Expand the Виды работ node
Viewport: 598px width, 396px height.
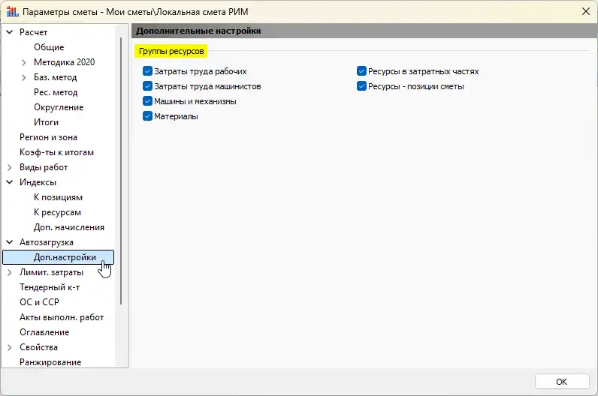coord(10,167)
